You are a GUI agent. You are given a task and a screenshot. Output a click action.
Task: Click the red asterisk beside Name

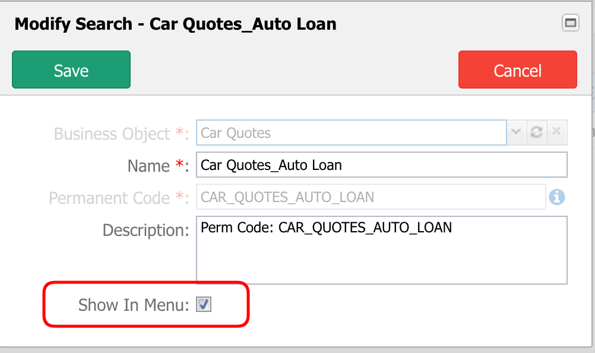[x=179, y=164]
